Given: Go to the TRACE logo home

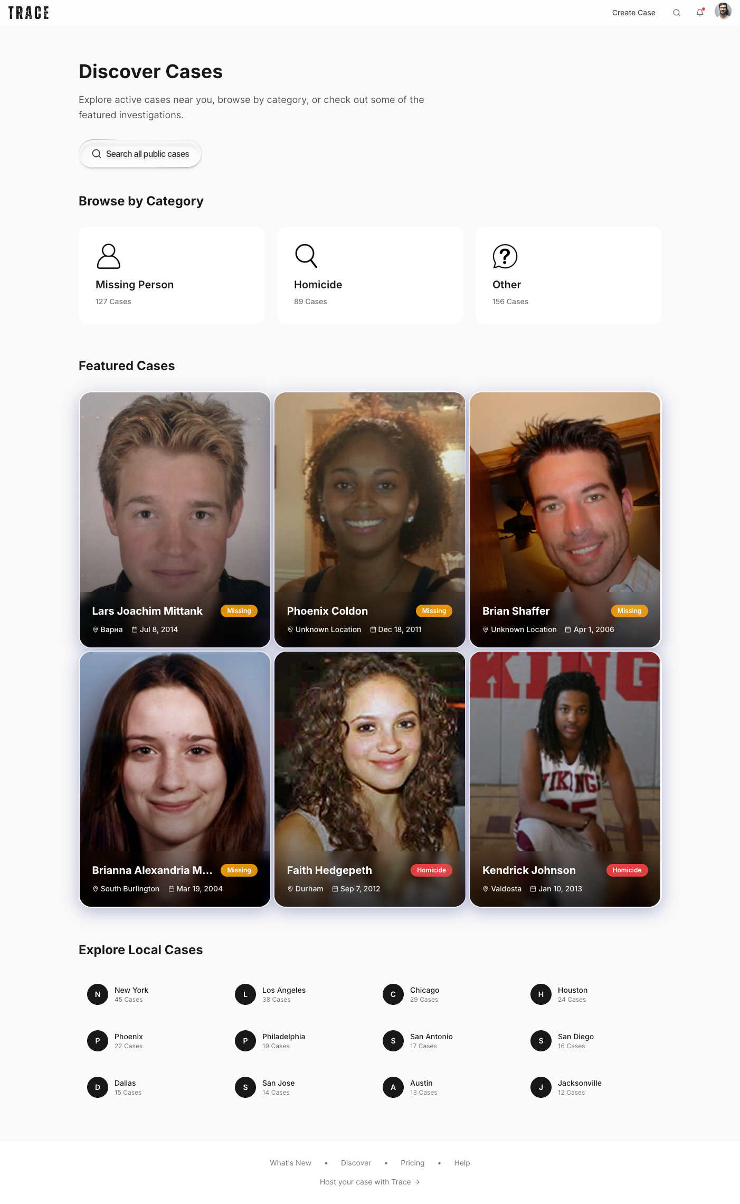Looking at the screenshot, I should (29, 13).
